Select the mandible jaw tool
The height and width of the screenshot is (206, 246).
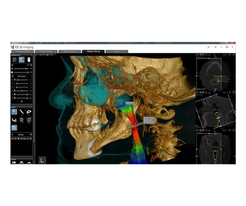pos(14,120)
